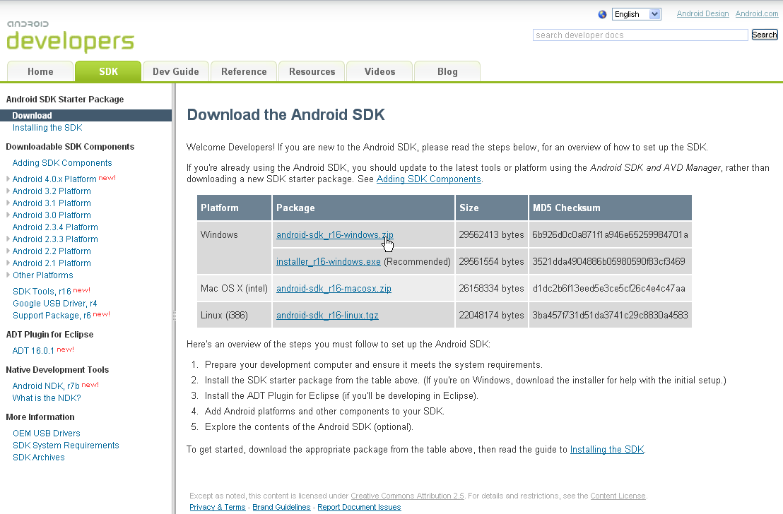Visit the Blog tab
This screenshot has height=514, width=783.
pyautogui.click(x=447, y=71)
